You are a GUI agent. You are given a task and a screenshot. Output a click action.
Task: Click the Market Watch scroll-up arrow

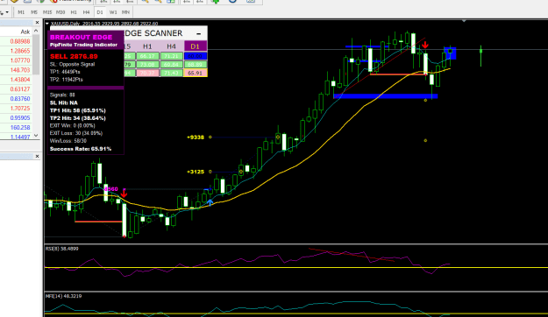coord(36,31)
